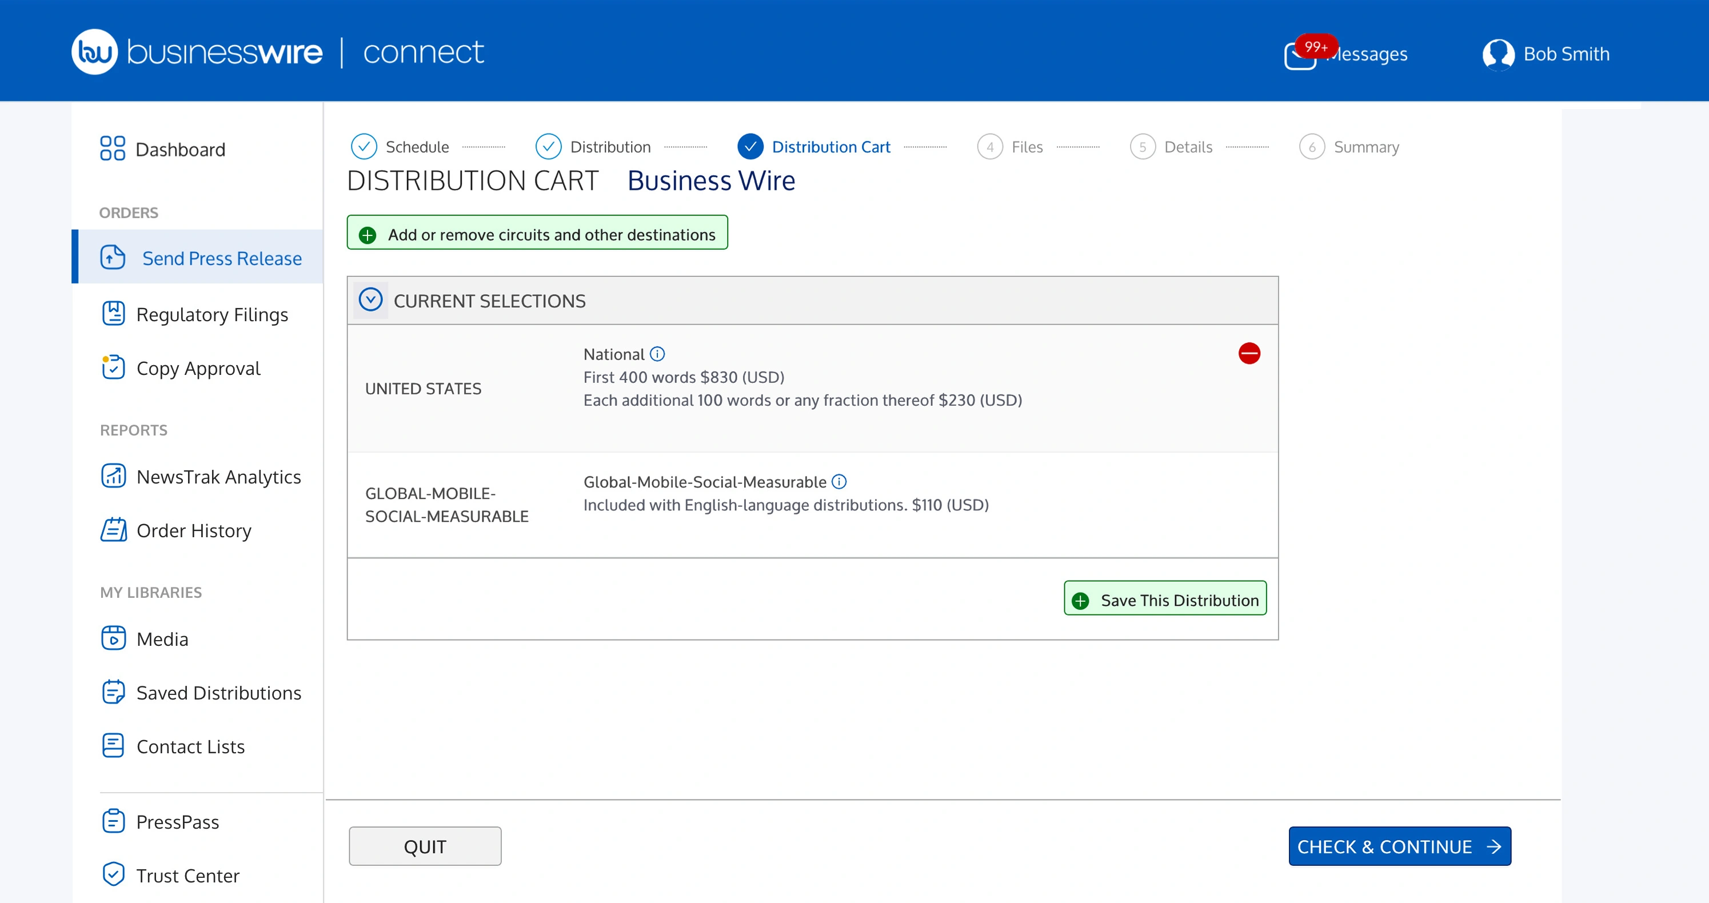Click the Saved Distributions icon
The image size is (1709, 903).
click(x=113, y=692)
